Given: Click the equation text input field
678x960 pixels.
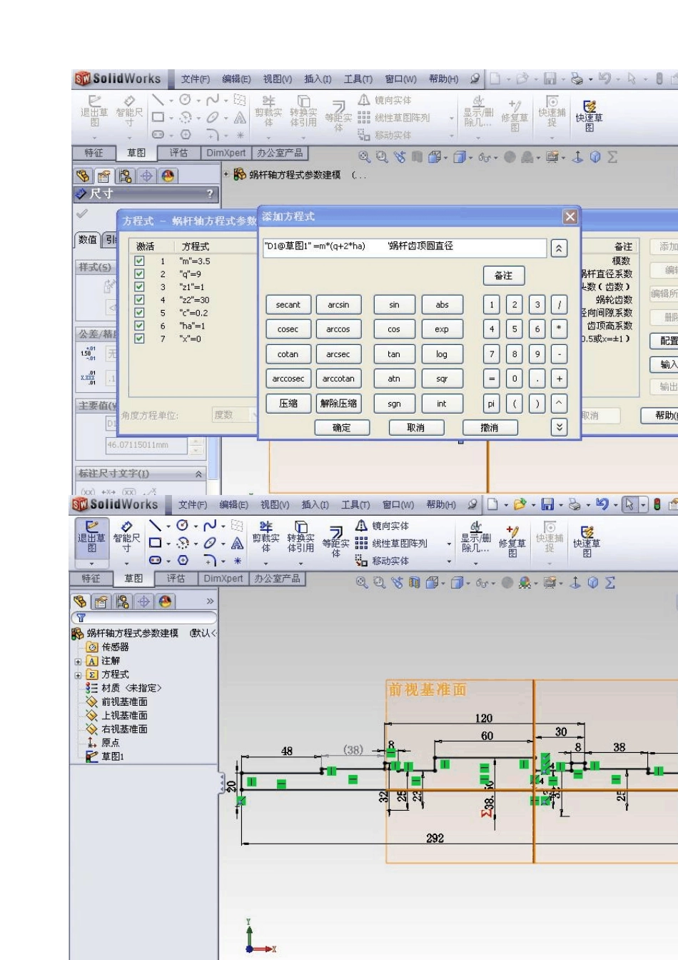Looking at the screenshot, I should [405, 247].
